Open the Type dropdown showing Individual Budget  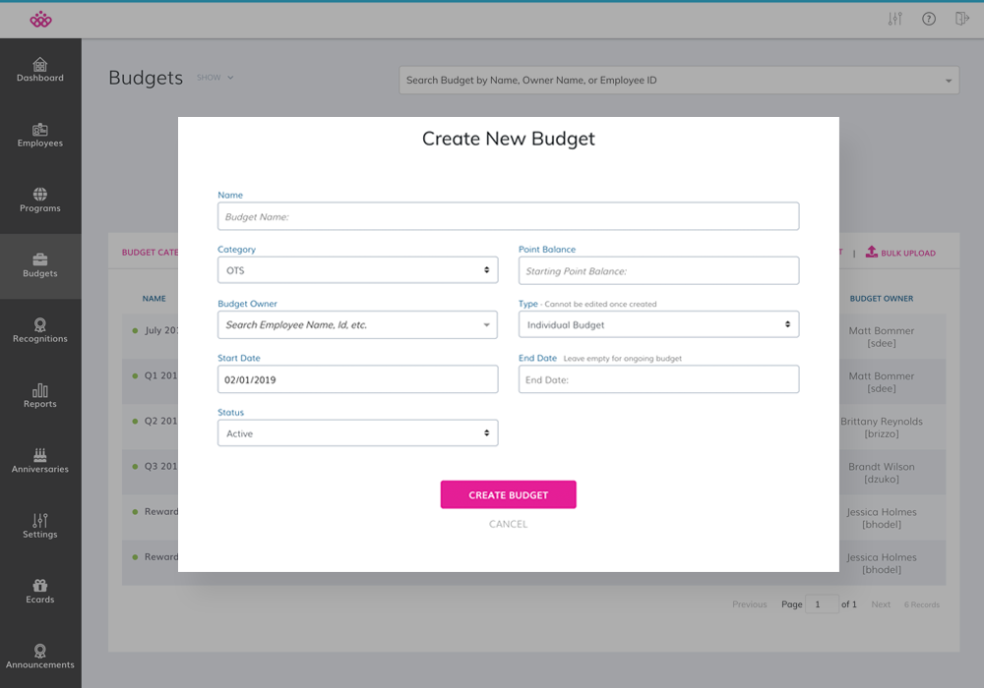(658, 324)
